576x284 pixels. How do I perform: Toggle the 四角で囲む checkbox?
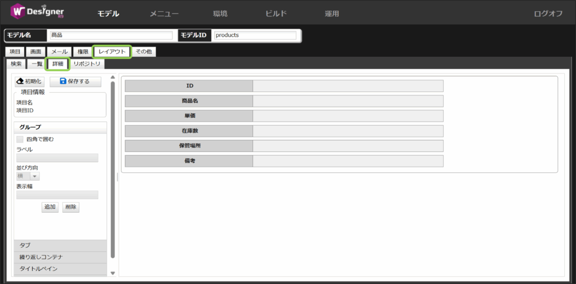point(20,139)
